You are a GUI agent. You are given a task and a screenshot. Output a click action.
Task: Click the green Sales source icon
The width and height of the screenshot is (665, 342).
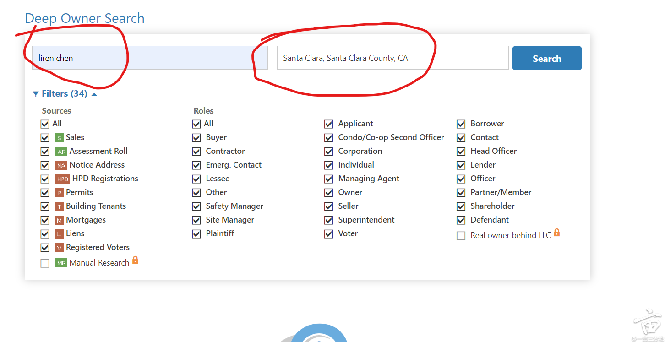click(x=59, y=138)
